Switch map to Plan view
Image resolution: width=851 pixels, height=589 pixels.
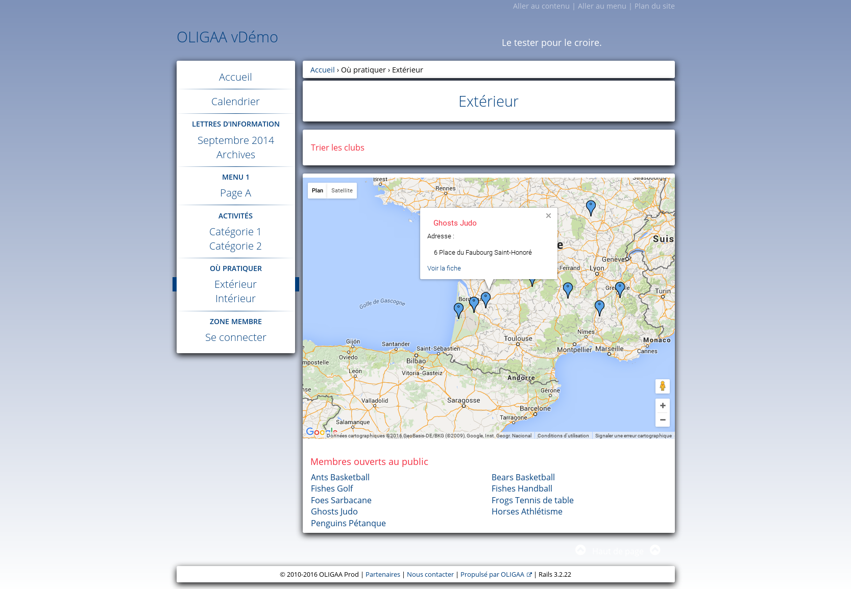(x=318, y=190)
